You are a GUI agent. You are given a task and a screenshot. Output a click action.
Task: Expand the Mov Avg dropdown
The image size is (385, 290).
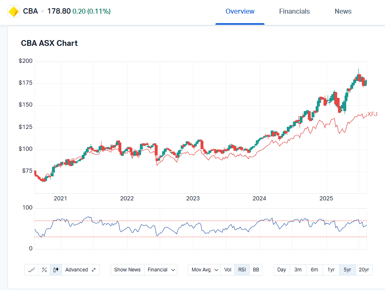pos(204,270)
